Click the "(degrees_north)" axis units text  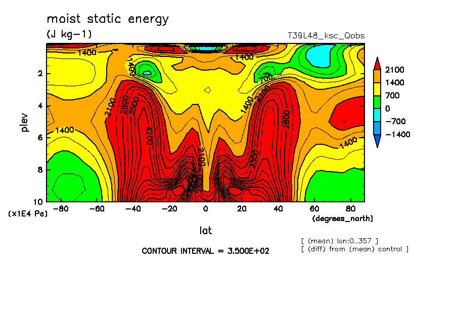point(342,218)
